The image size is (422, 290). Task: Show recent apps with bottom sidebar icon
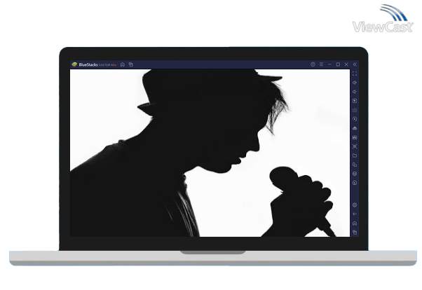355,232
